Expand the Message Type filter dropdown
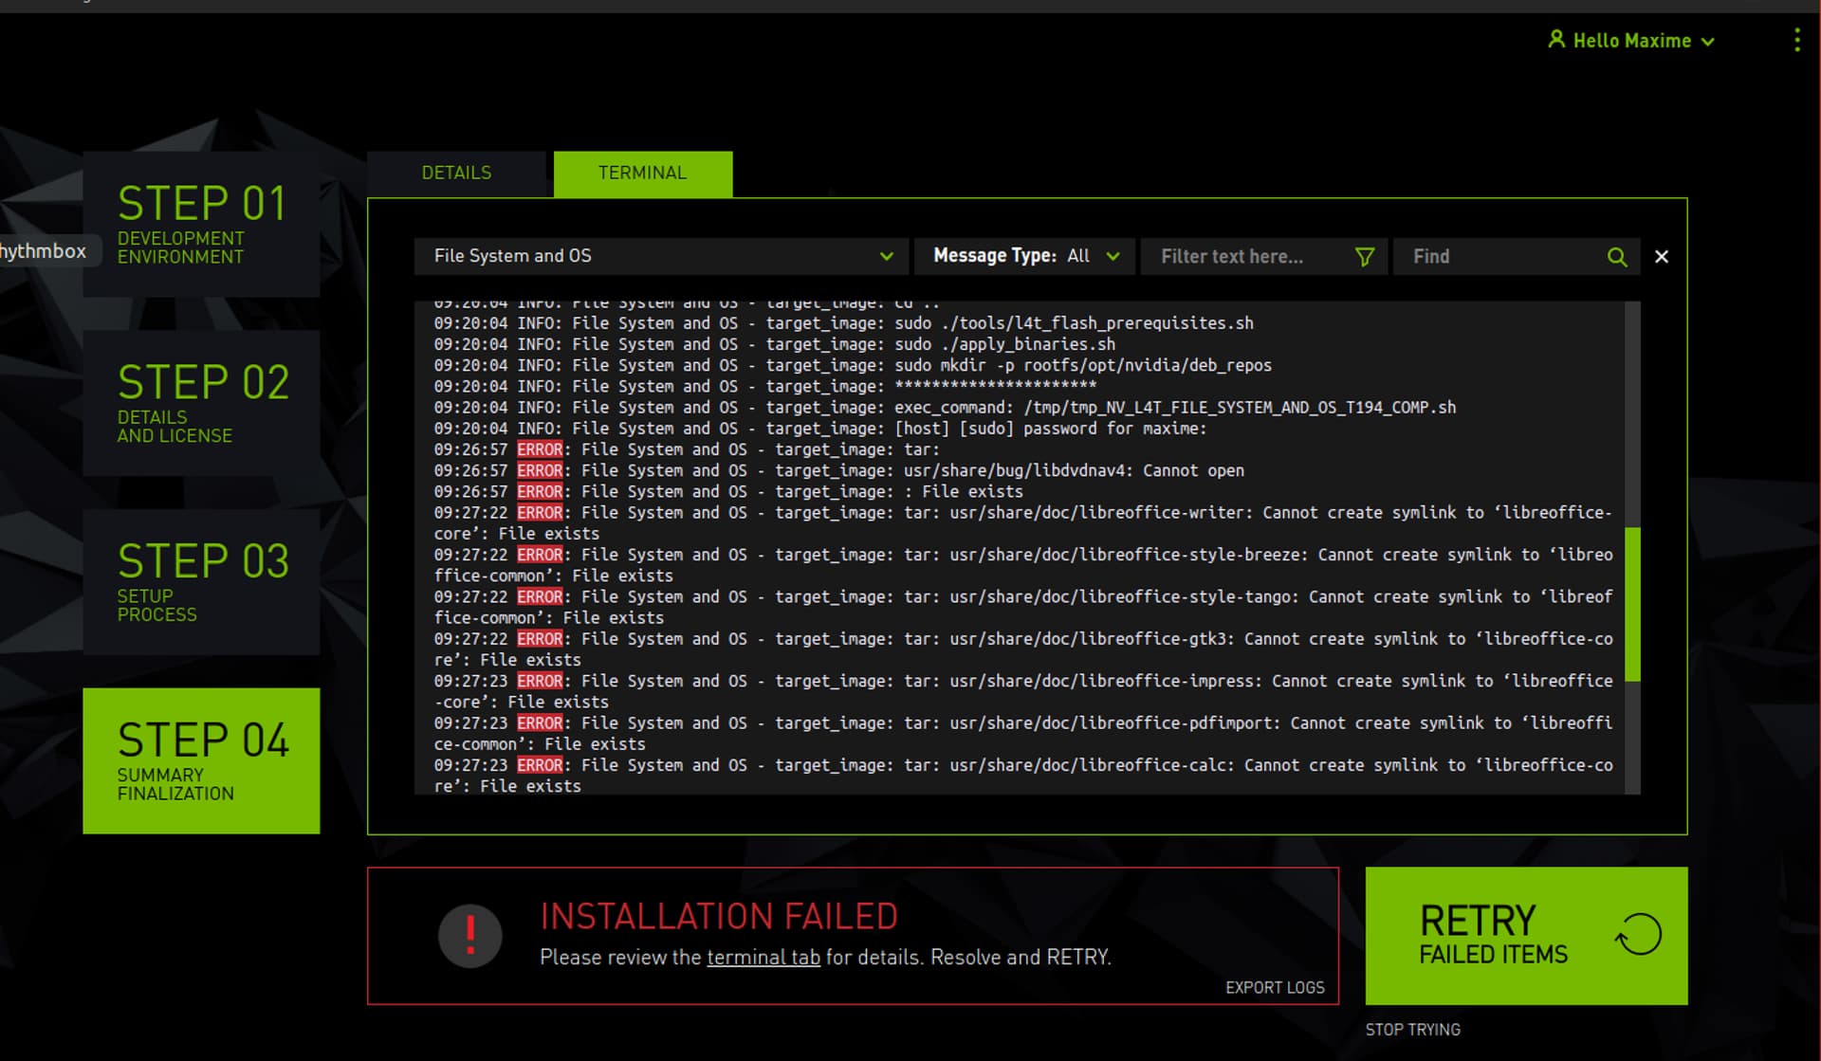Viewport: 1821px width, 1061px height. pyautogui.click(x=1025, y=256)
